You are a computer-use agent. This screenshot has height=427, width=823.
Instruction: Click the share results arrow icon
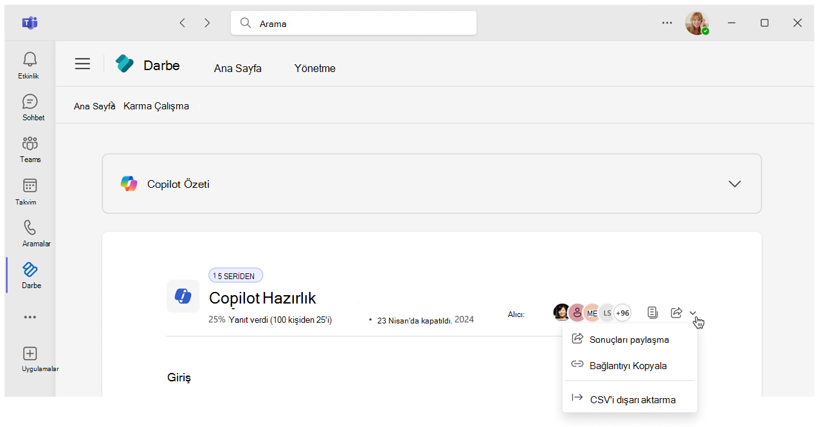(x=676, y=313)
